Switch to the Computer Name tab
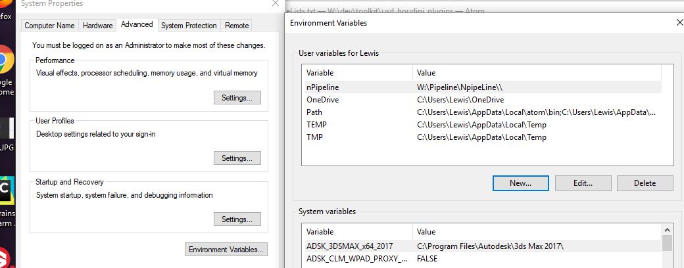The image size is (684, 268). 49,26
